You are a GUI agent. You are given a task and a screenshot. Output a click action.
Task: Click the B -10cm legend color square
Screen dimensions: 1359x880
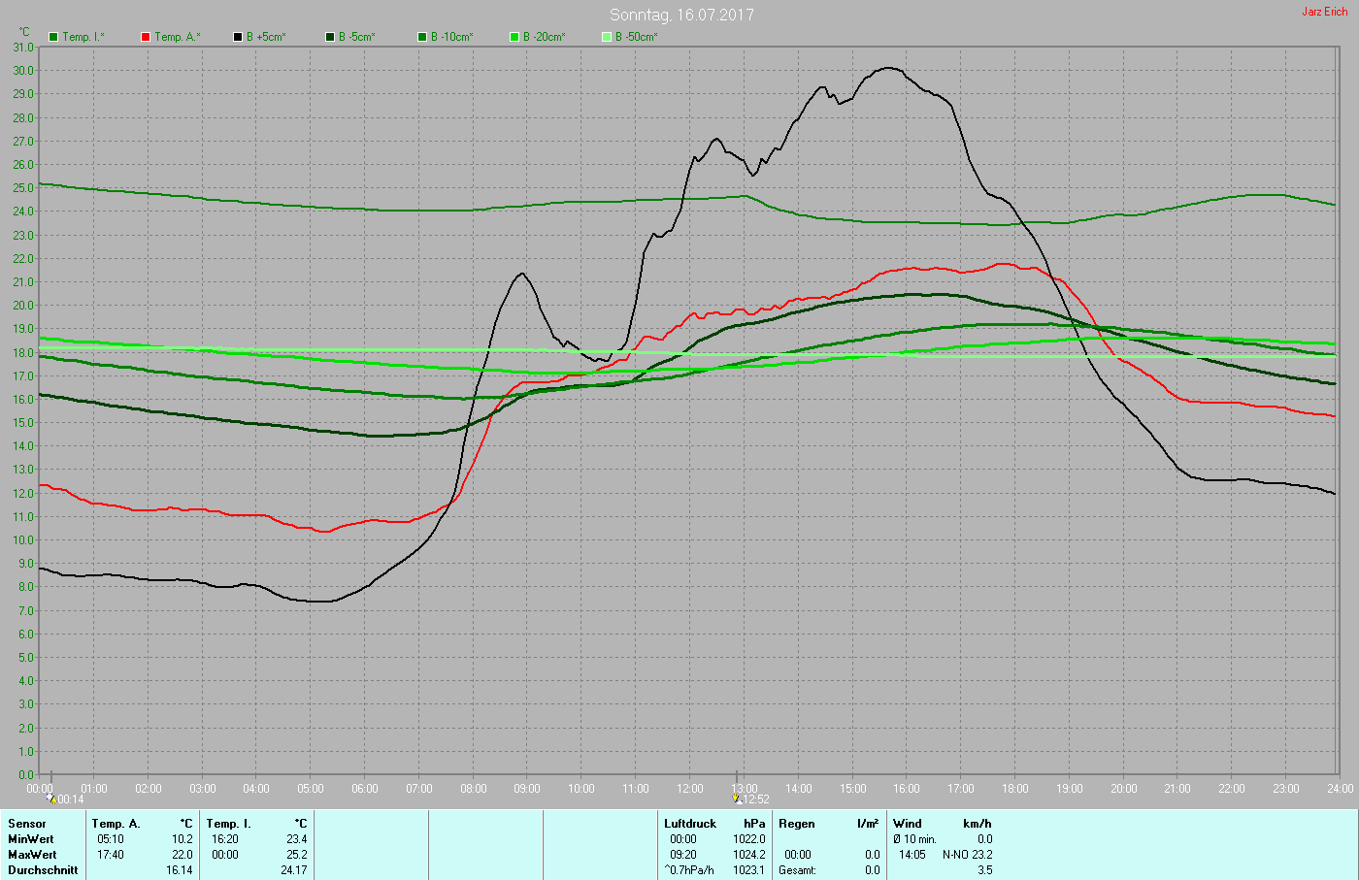422,37
